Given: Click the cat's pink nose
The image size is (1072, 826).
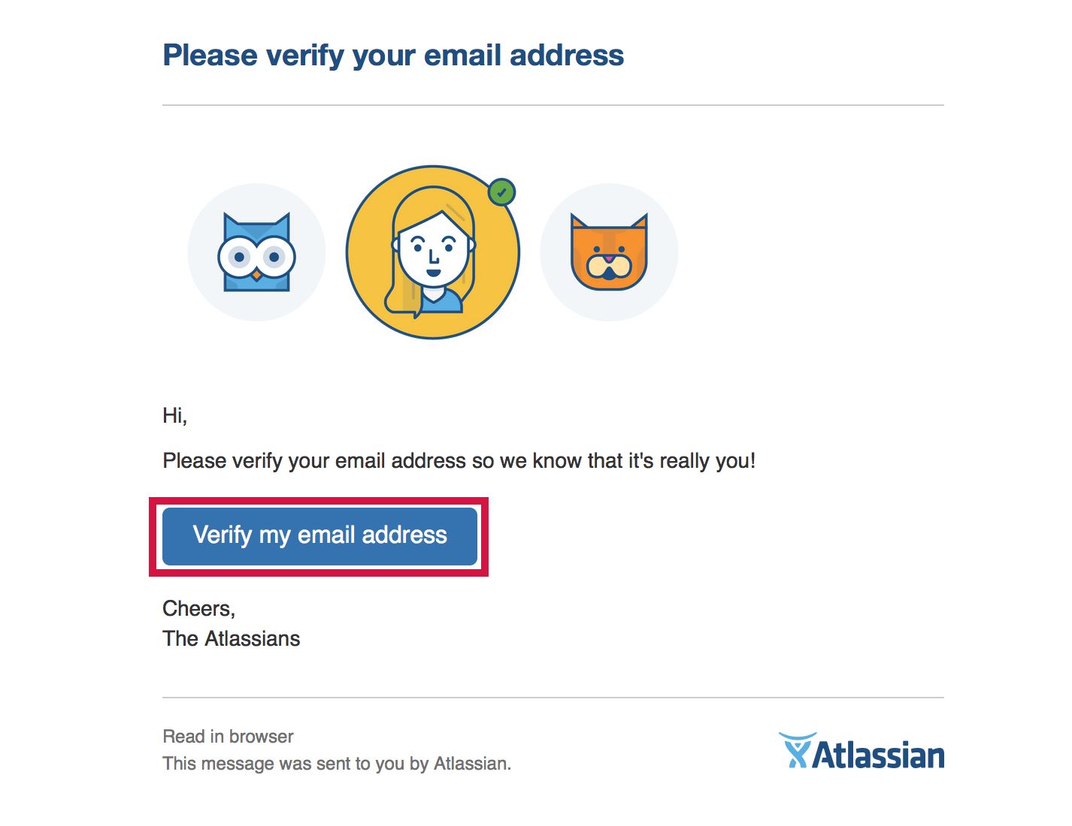Looking at the screenshot, I should point(609,260).
